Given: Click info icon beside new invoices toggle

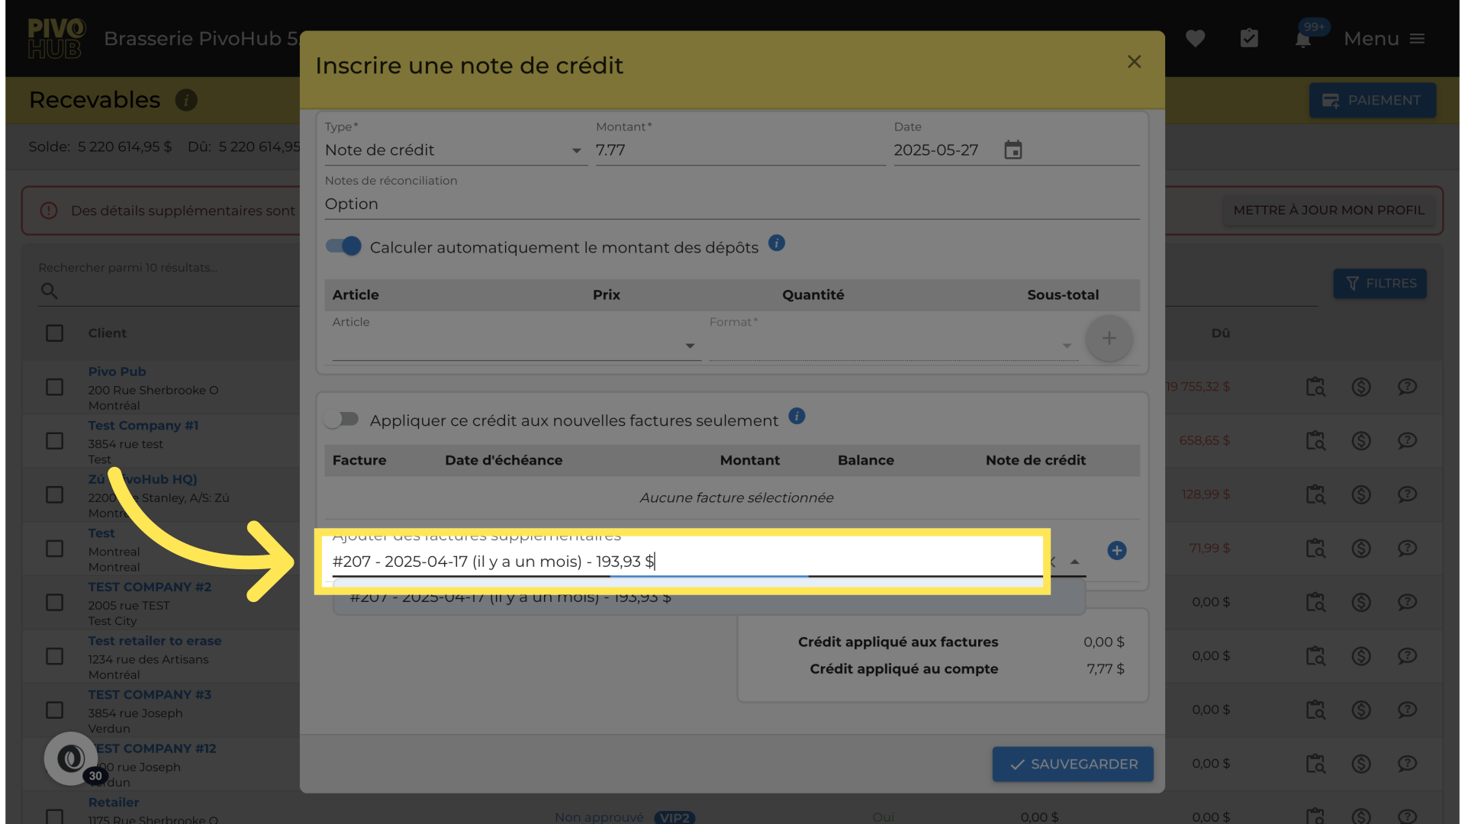Looking at the screenshot, I should point(796,417).
